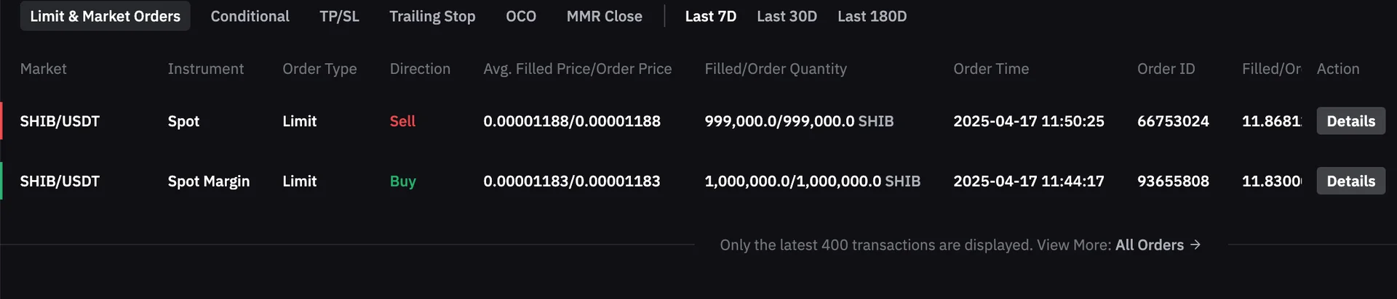Click the Direction column header
This screenshot has width=1397, height=299.
point(420,69)
